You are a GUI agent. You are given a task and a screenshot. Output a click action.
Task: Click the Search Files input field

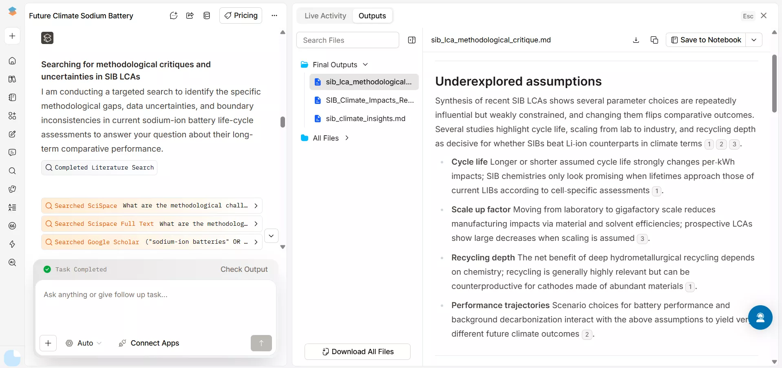(348, 40)
